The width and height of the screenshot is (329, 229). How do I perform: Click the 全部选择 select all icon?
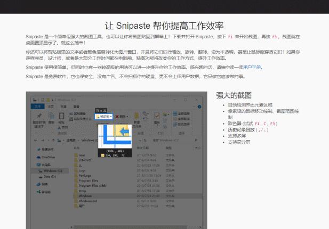[x=175, y=113]
